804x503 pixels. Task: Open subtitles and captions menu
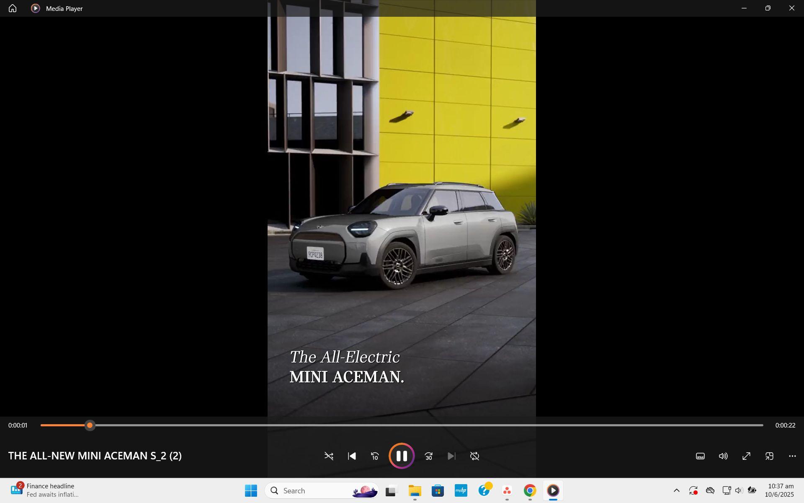tap(700, 456)
